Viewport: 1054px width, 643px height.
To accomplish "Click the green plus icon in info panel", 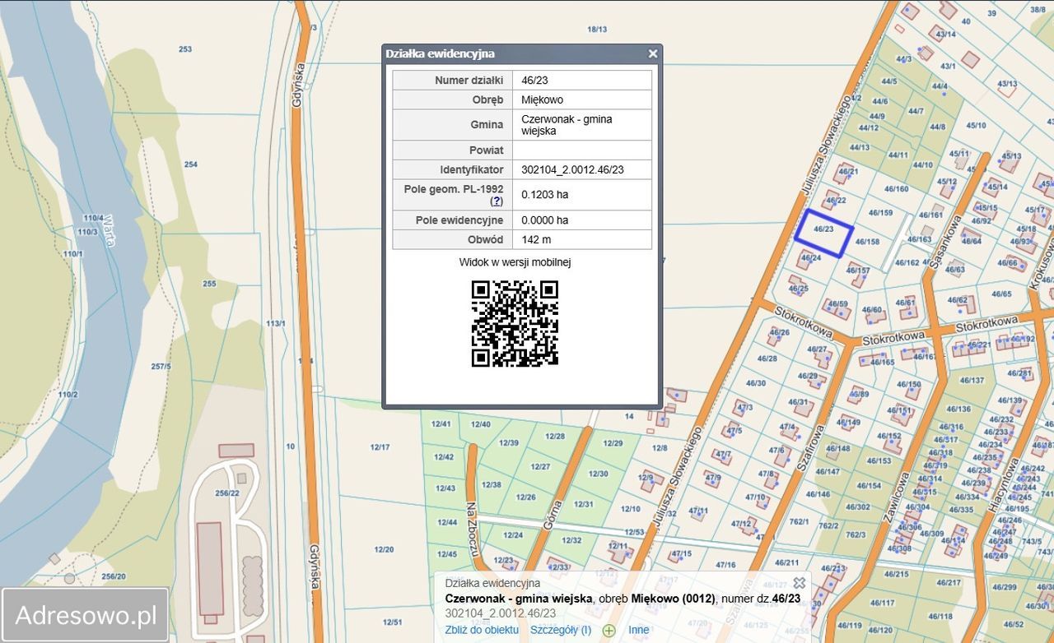I will [609, 631].
